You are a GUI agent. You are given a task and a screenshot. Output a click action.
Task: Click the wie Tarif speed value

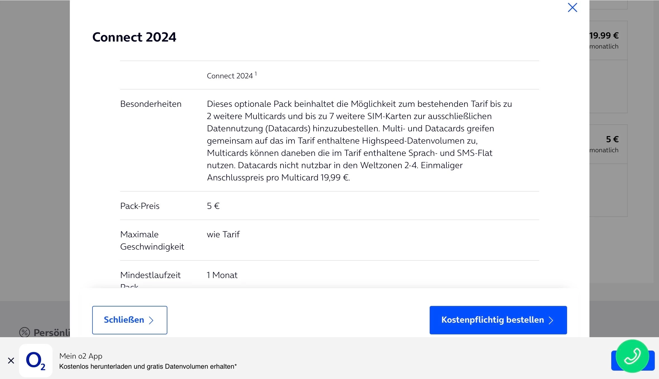(x=223, y=234)
